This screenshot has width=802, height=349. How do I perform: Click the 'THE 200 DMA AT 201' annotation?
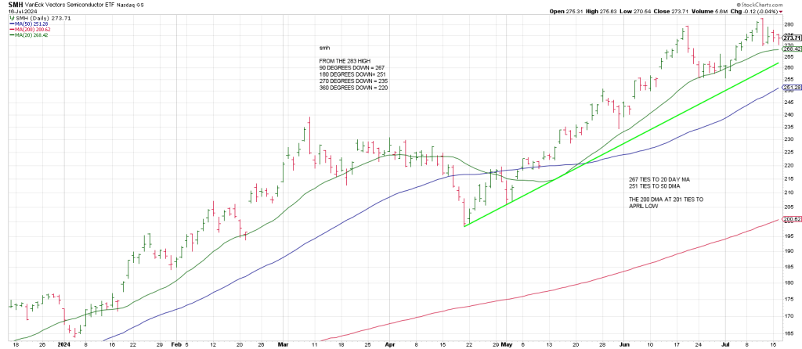coord(666,200)
